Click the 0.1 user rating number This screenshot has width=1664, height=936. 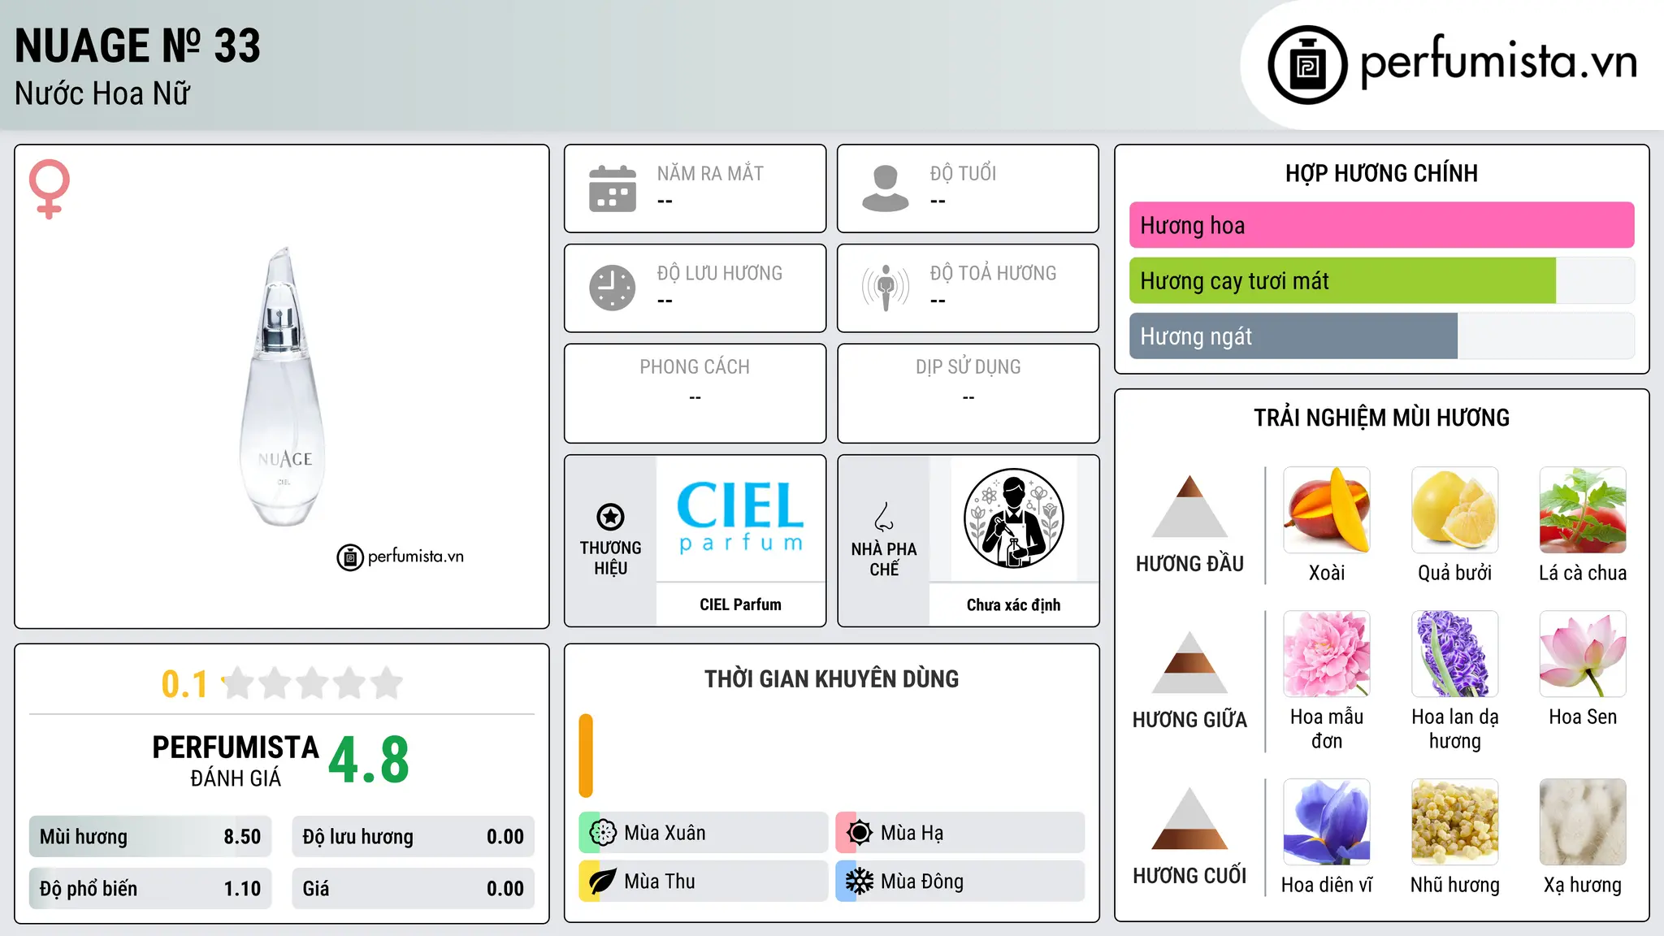184,684
